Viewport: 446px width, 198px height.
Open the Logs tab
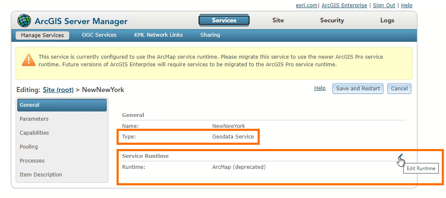tap(387, 20)
